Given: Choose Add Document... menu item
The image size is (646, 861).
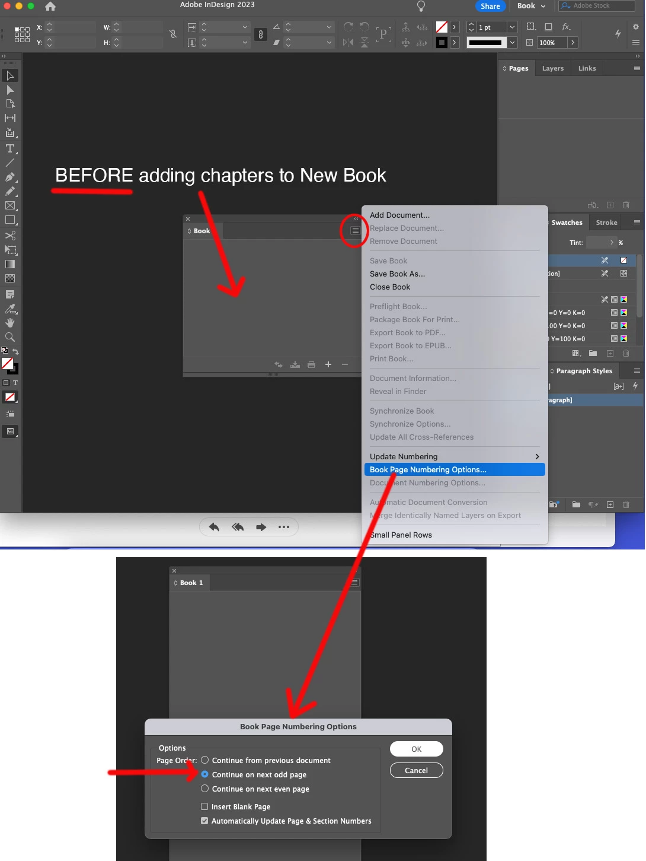Looking at the screenshot, I should click(400, 215).
